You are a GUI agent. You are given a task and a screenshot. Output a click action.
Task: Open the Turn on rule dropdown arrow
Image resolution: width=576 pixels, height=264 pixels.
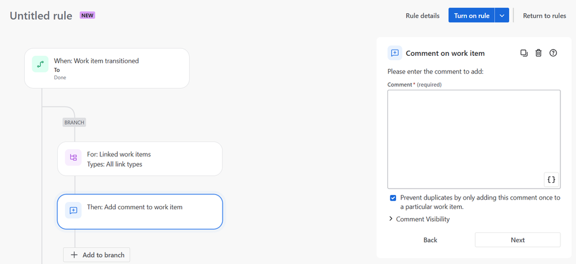coord(502,16)
